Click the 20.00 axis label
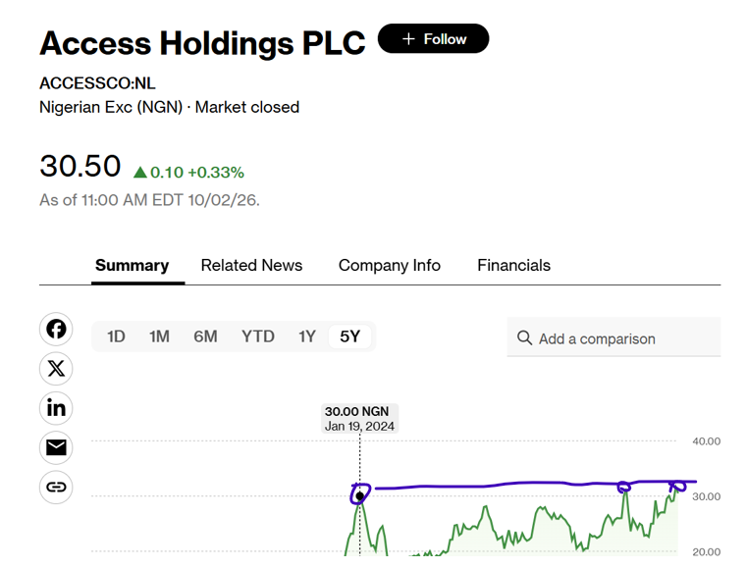Image resolution: width=746 pixels, height=568 pixels. point(706,552)
